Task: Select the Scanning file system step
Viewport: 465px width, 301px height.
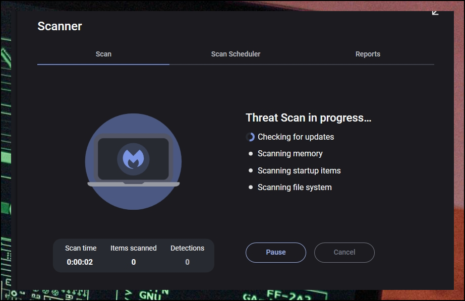Action: point(295,188)
